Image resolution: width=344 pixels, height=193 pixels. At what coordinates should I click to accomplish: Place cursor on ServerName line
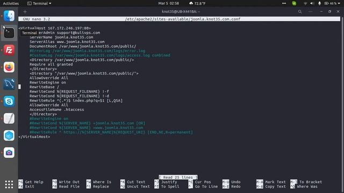pos(61,37)
